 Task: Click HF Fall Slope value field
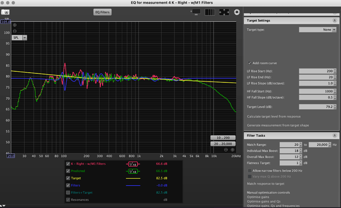(x=316, y=97)
